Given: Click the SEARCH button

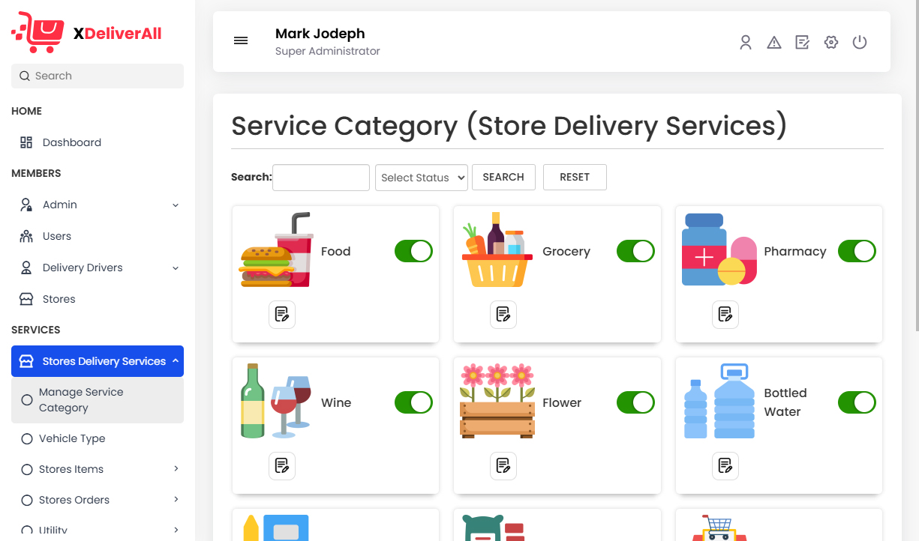Looking at the screenshot, I should tap(503, 178).
